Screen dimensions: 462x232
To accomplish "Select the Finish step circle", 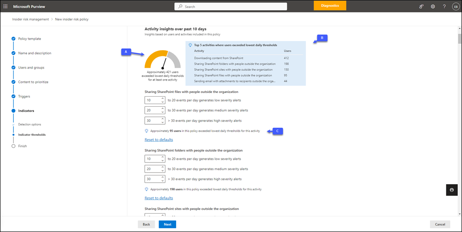I will (13, 146).
